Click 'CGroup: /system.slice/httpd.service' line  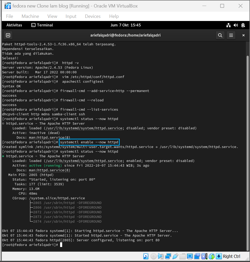[49, 198]
